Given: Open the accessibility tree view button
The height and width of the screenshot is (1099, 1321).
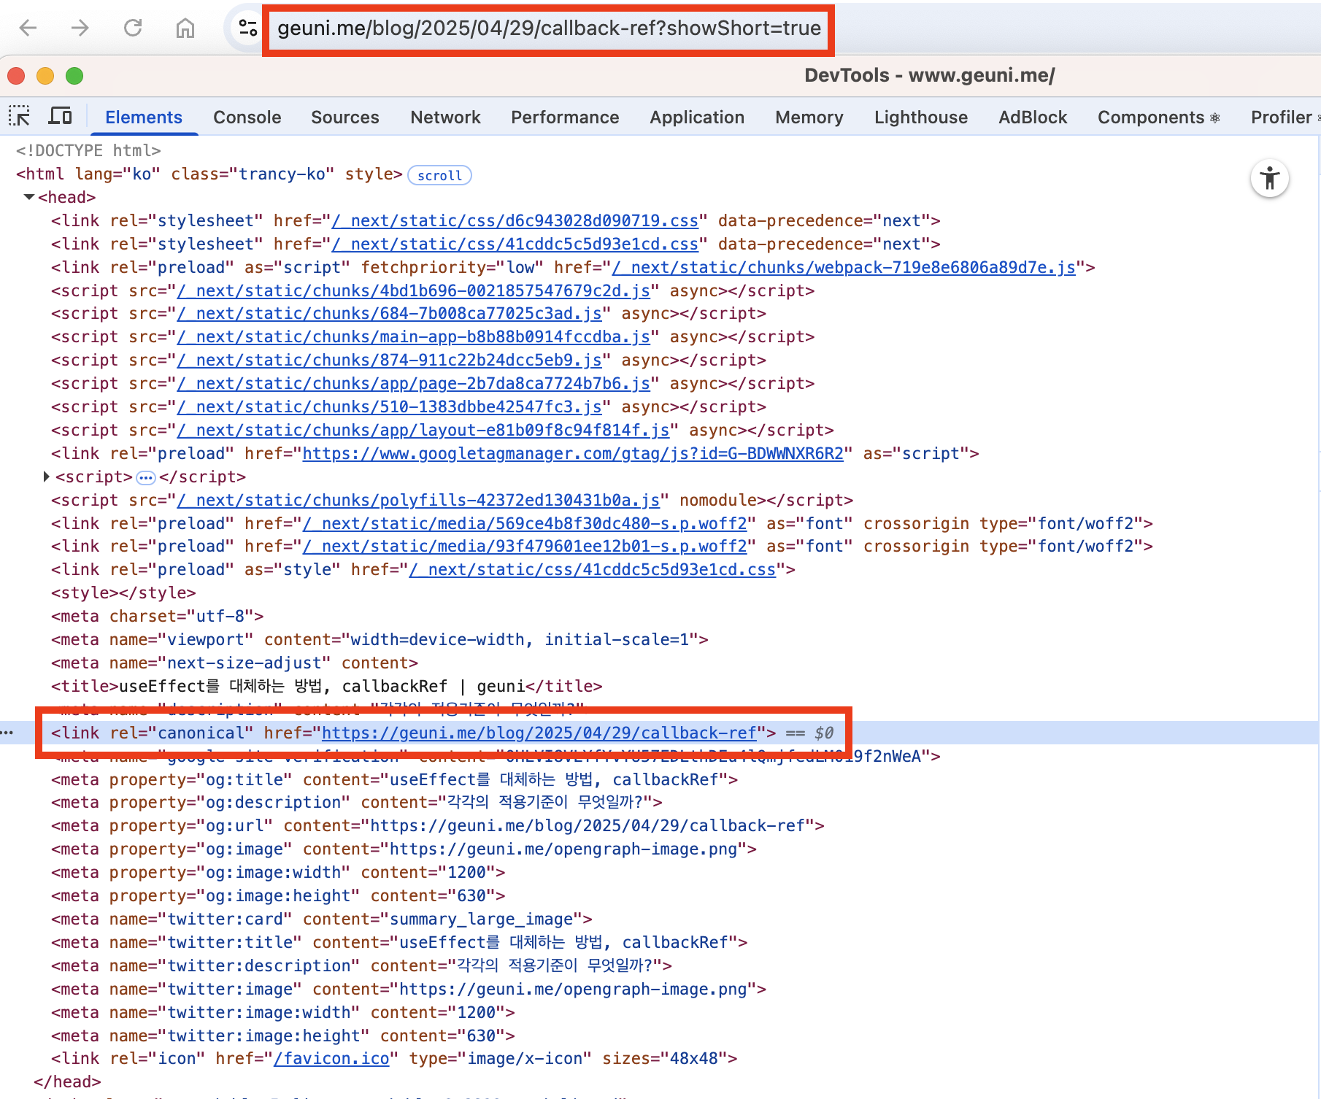Looking at the screenshot, I should click(1269, 179).
